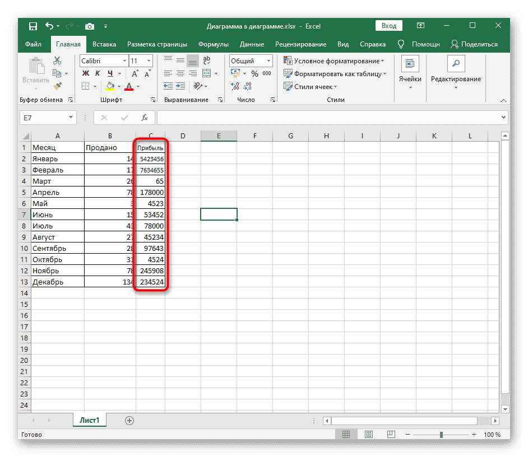Click the Вход sign-in button

[389, 26]
